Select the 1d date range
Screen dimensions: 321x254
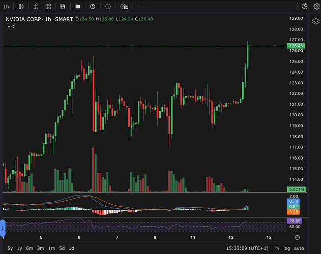pos(71,248)
